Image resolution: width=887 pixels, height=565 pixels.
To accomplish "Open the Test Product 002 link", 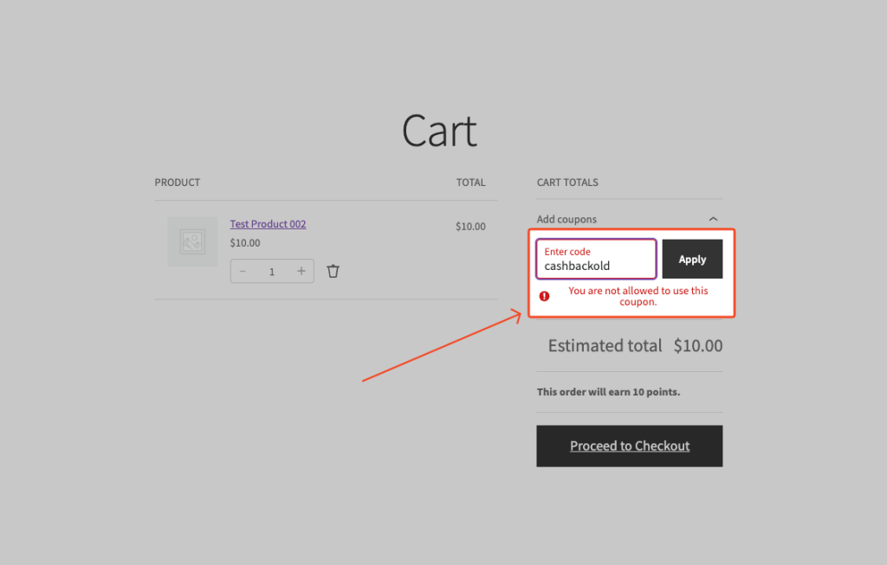I will click(269, 224).
